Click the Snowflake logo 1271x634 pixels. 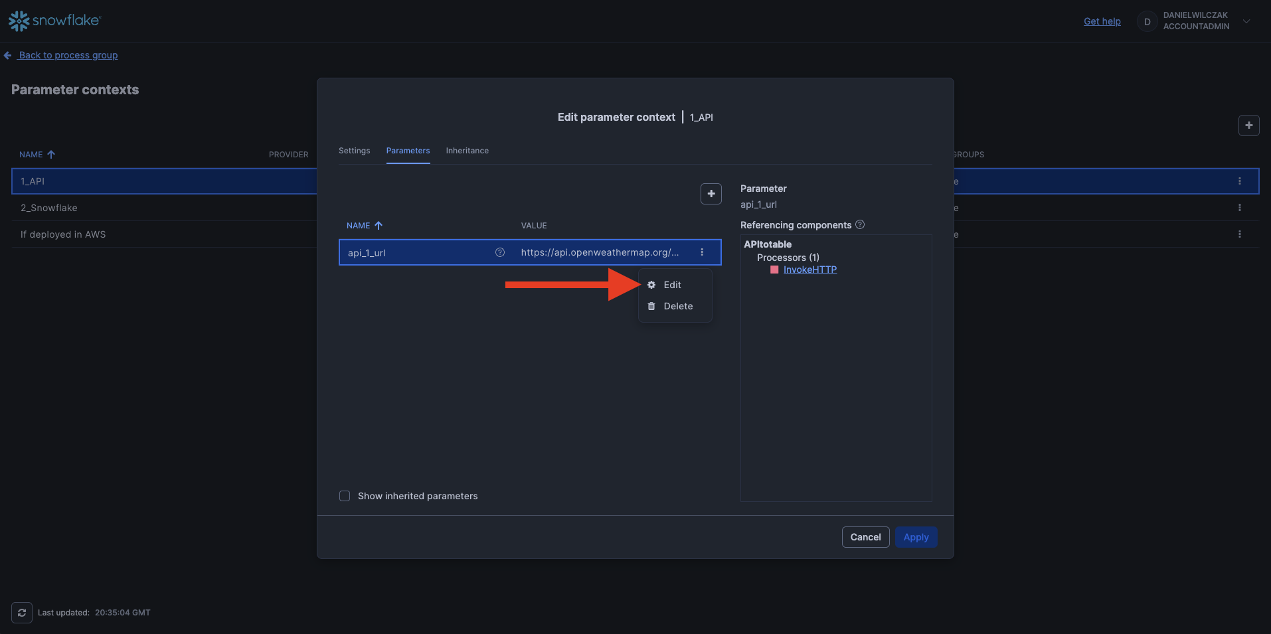(x=54, y=21)
